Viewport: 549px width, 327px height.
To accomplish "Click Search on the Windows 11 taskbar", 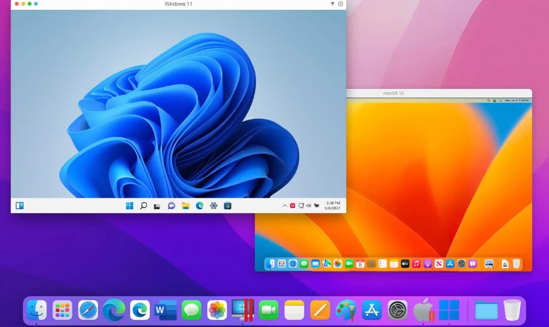I will (144, 206).
